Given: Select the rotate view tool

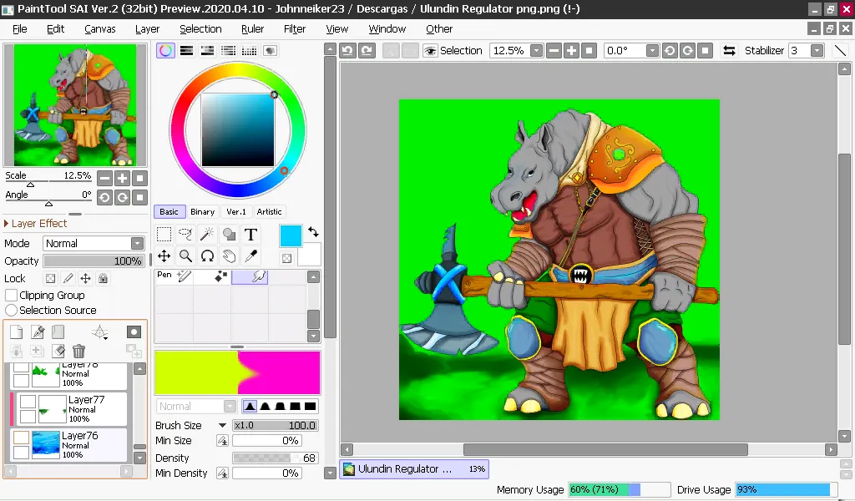Looking at the screenshot, I should 207,256.
